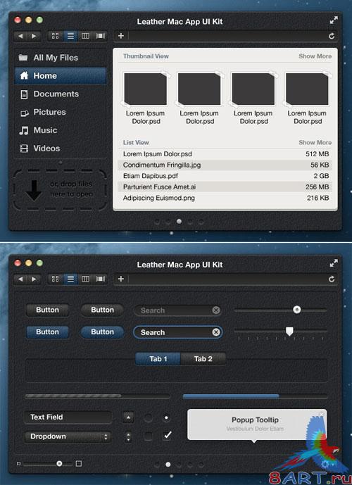Select the filled radio button

pyautogui.click(x=166, y=417)
